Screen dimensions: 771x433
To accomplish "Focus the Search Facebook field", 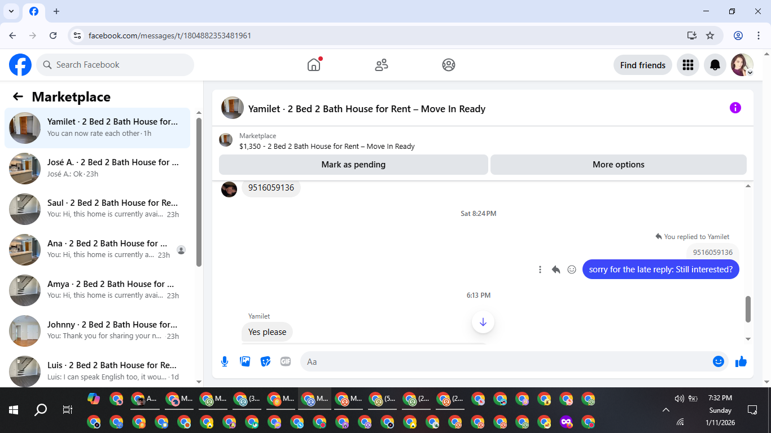I will [115, 65].
